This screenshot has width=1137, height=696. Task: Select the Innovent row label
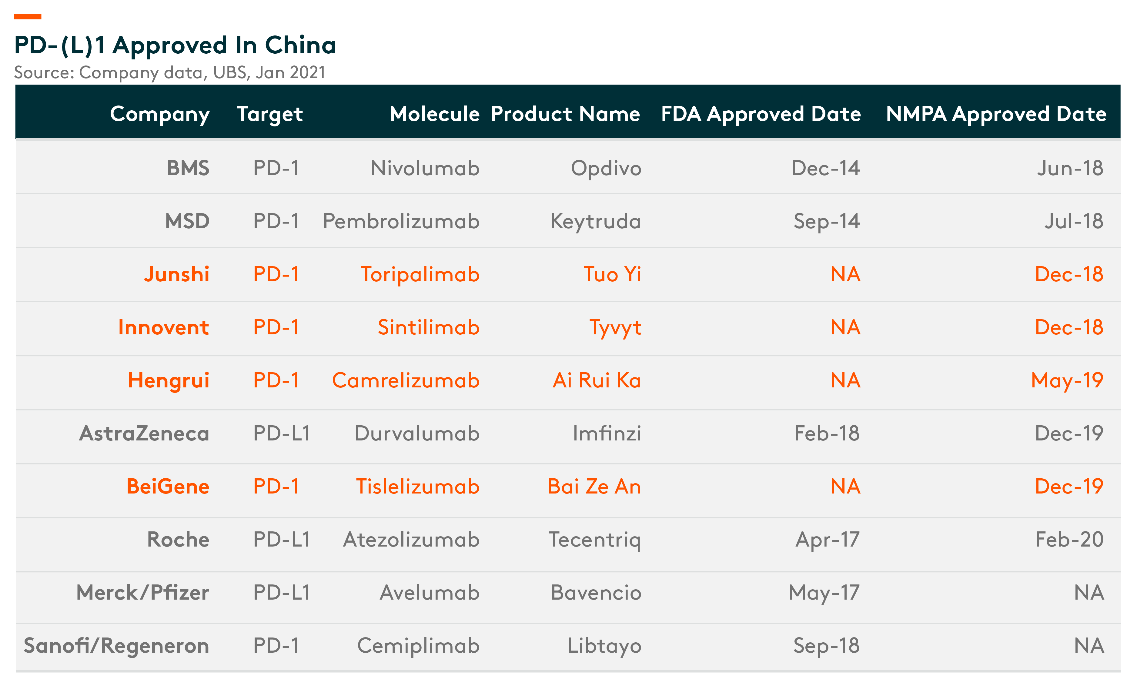point(163,327)
